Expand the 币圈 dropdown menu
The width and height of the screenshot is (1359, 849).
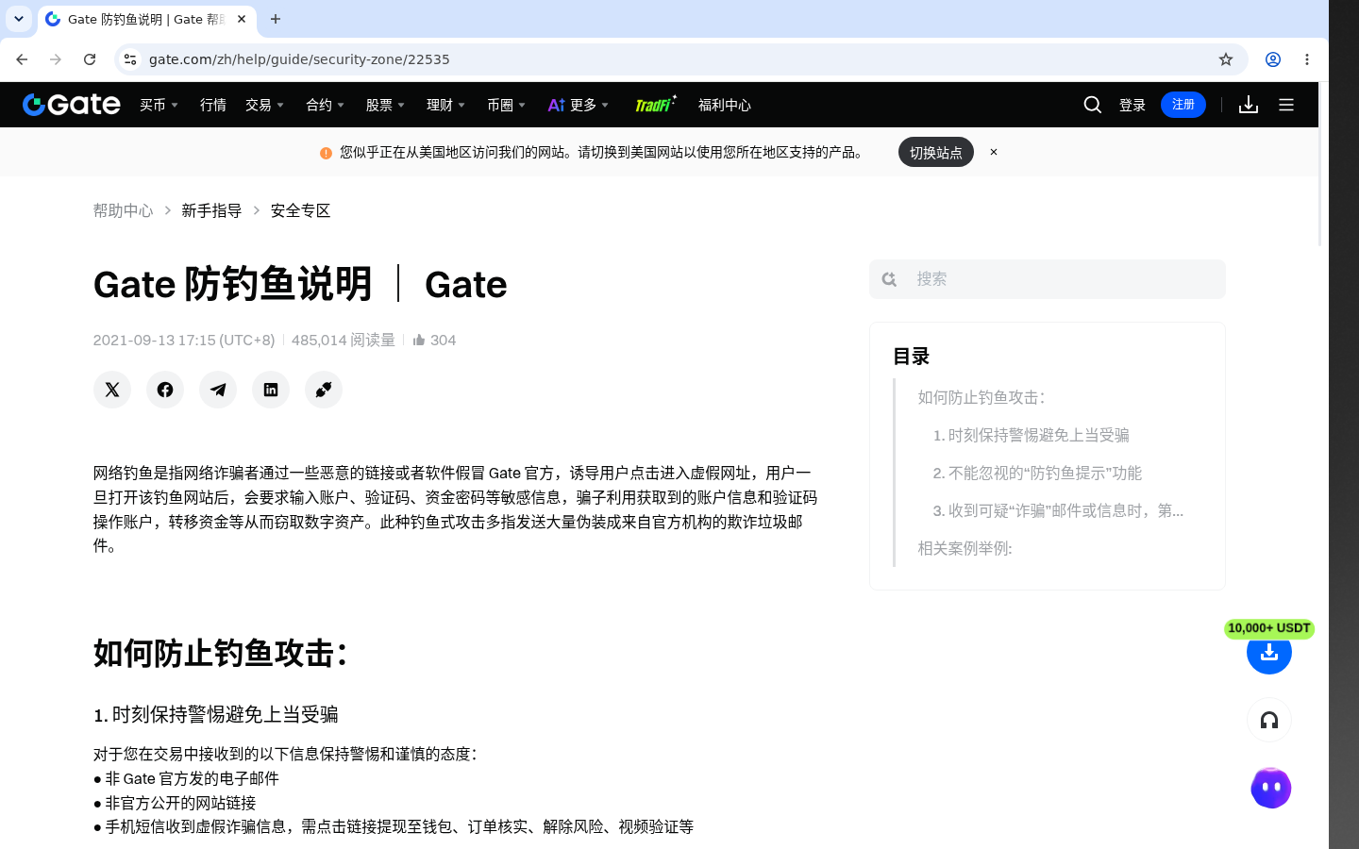click(x=507, y=105)
